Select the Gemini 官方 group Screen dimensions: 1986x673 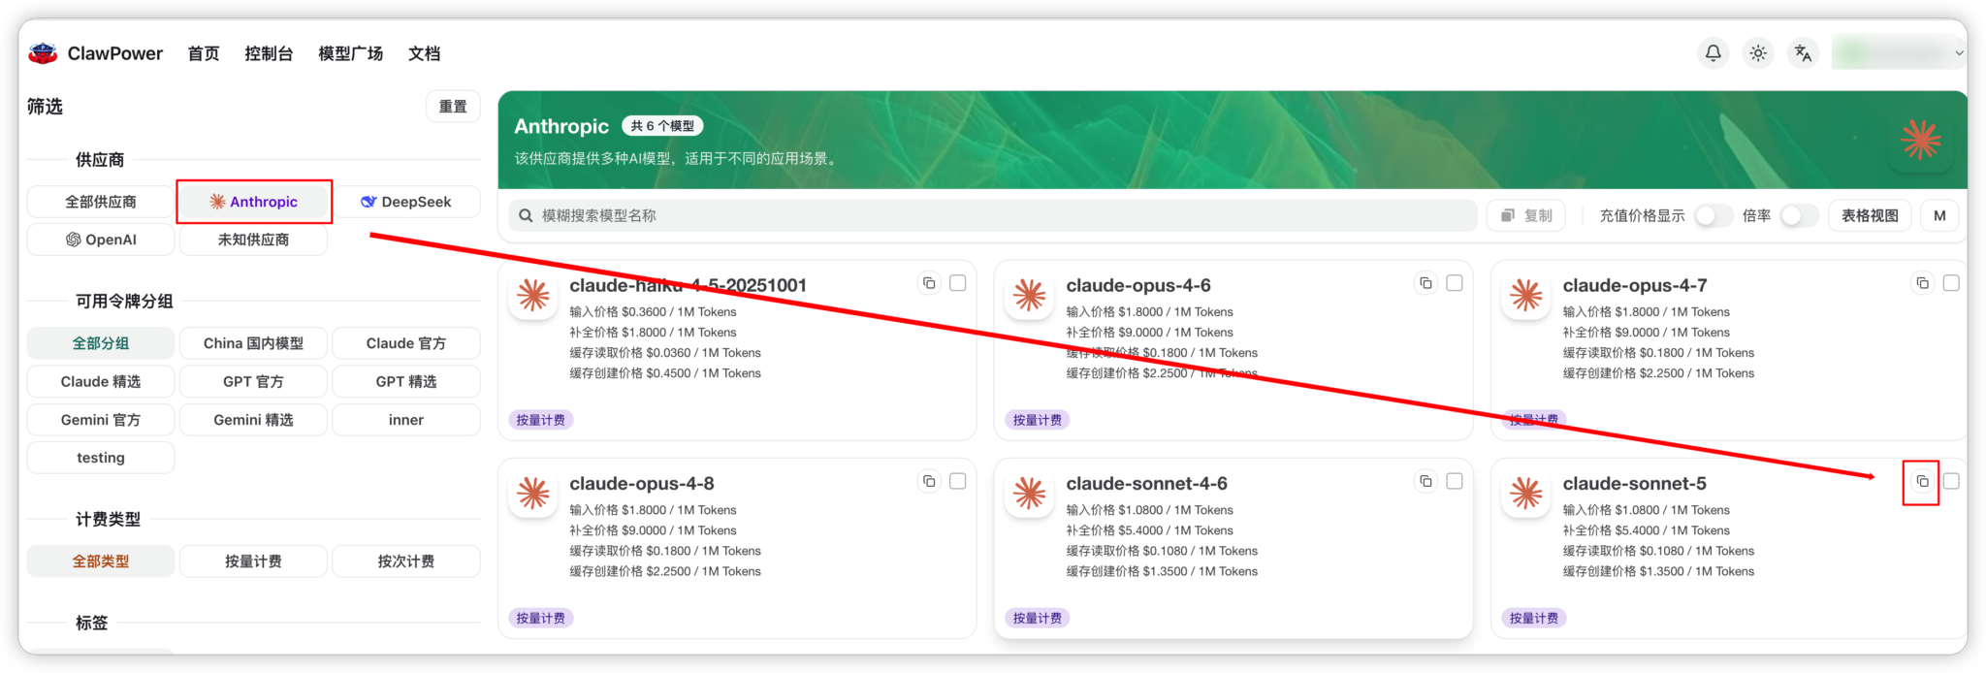pyautogui.click(x=101, y=420)
